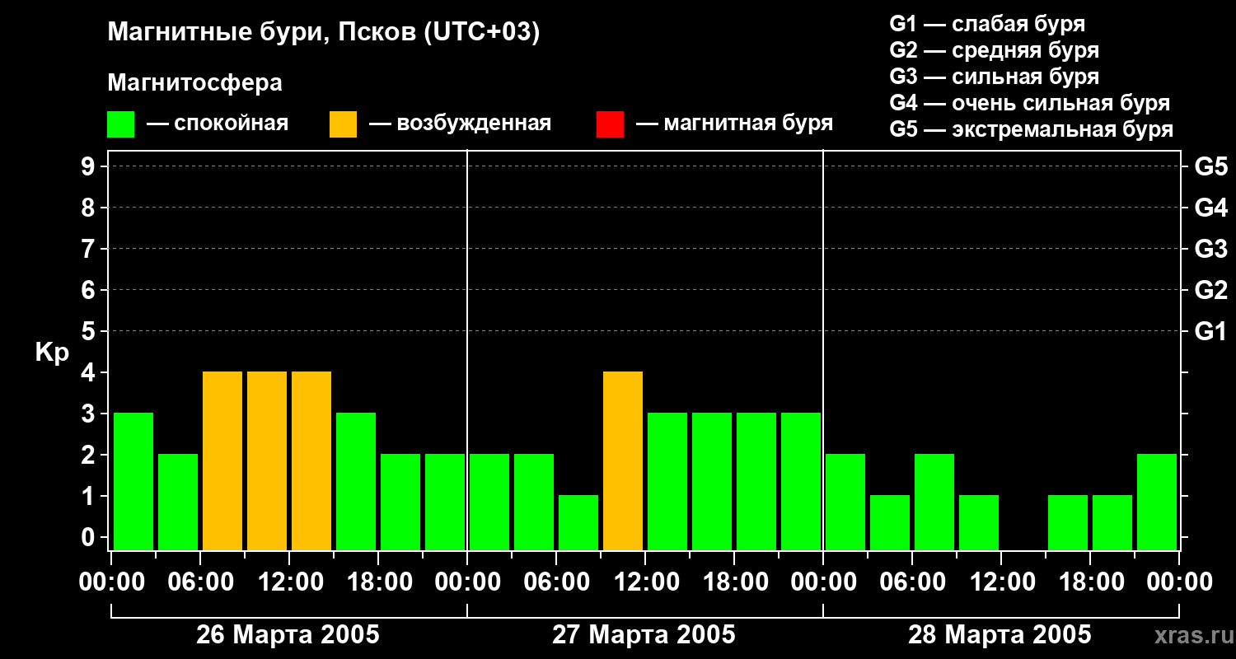Click the green 21:00–24:00 bar on 27 Марта

(801, 481)
